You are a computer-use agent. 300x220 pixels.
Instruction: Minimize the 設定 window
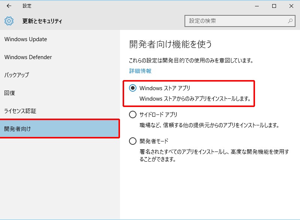pos(257,6)
